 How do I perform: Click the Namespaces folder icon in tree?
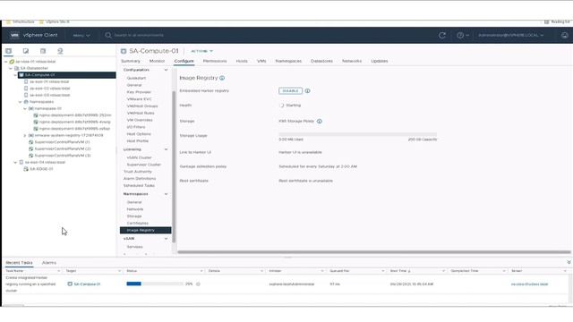[x=26, y=102]
